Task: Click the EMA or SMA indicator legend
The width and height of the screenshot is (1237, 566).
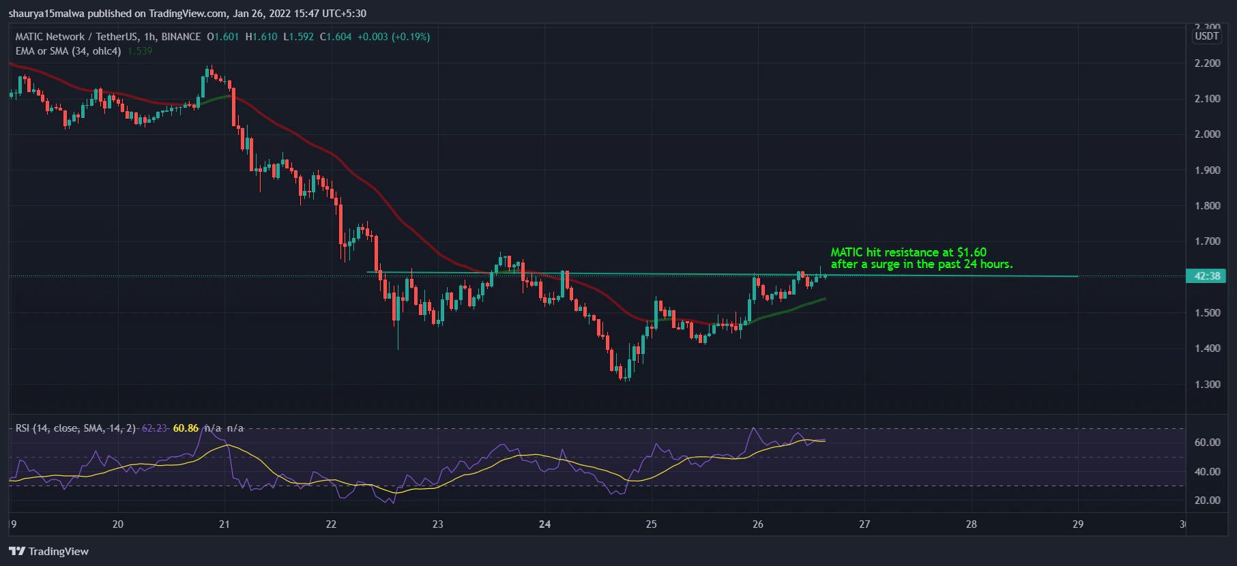Action: click(68, 51)
